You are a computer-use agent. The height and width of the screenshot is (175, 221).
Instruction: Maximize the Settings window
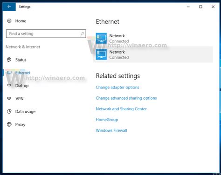[x=200, y=7]
